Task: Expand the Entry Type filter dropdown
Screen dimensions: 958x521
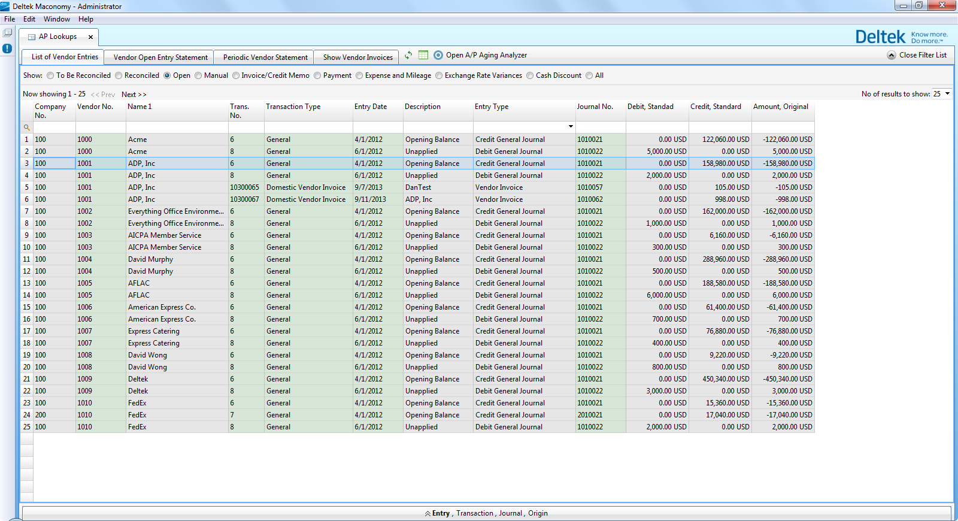Action: point(571,127)
